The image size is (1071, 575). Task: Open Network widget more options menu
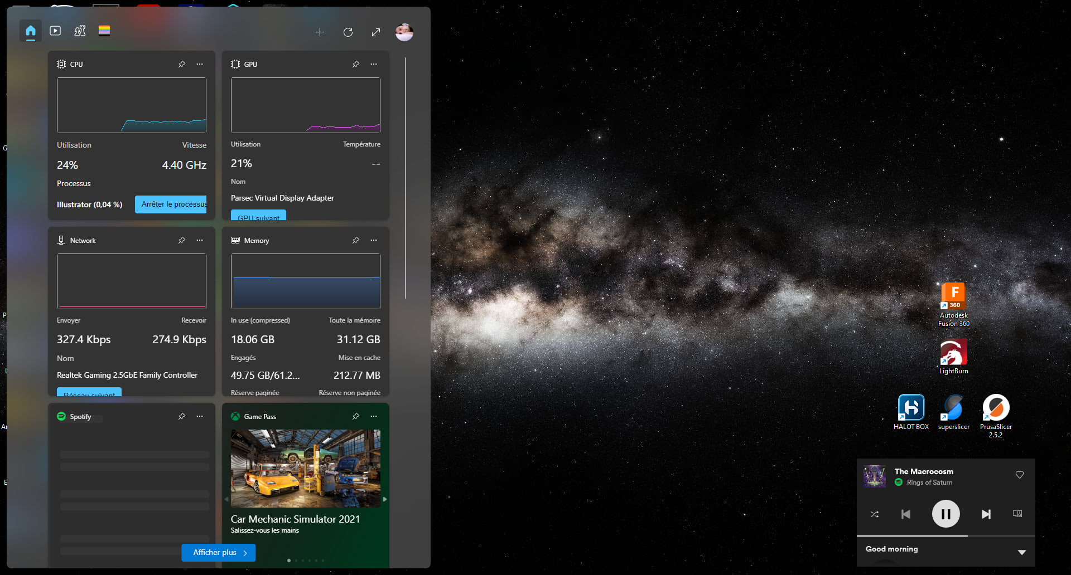tap(200, 240)
